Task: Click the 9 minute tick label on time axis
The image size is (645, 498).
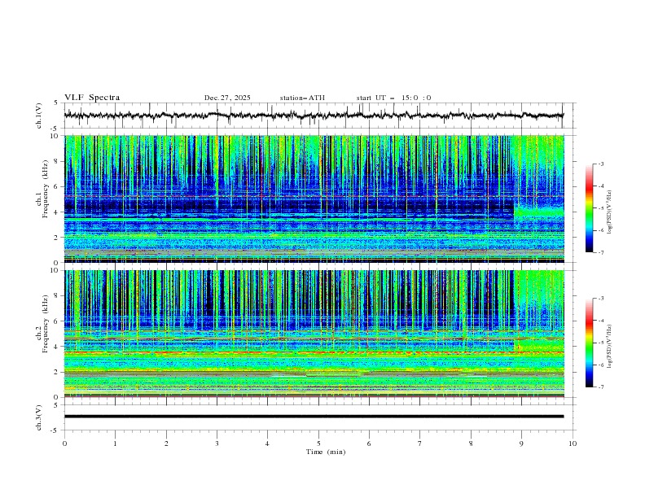Action: click(522, 443)
